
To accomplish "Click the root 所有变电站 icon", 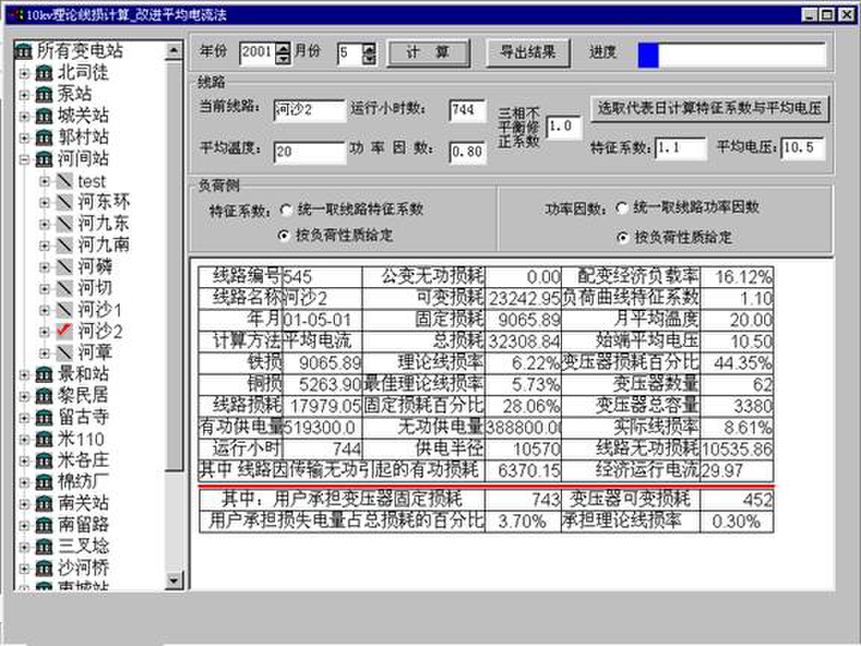I will point(23,51).
